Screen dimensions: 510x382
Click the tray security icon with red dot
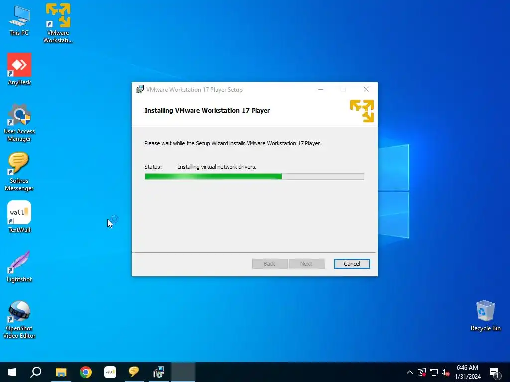(422, 372)
